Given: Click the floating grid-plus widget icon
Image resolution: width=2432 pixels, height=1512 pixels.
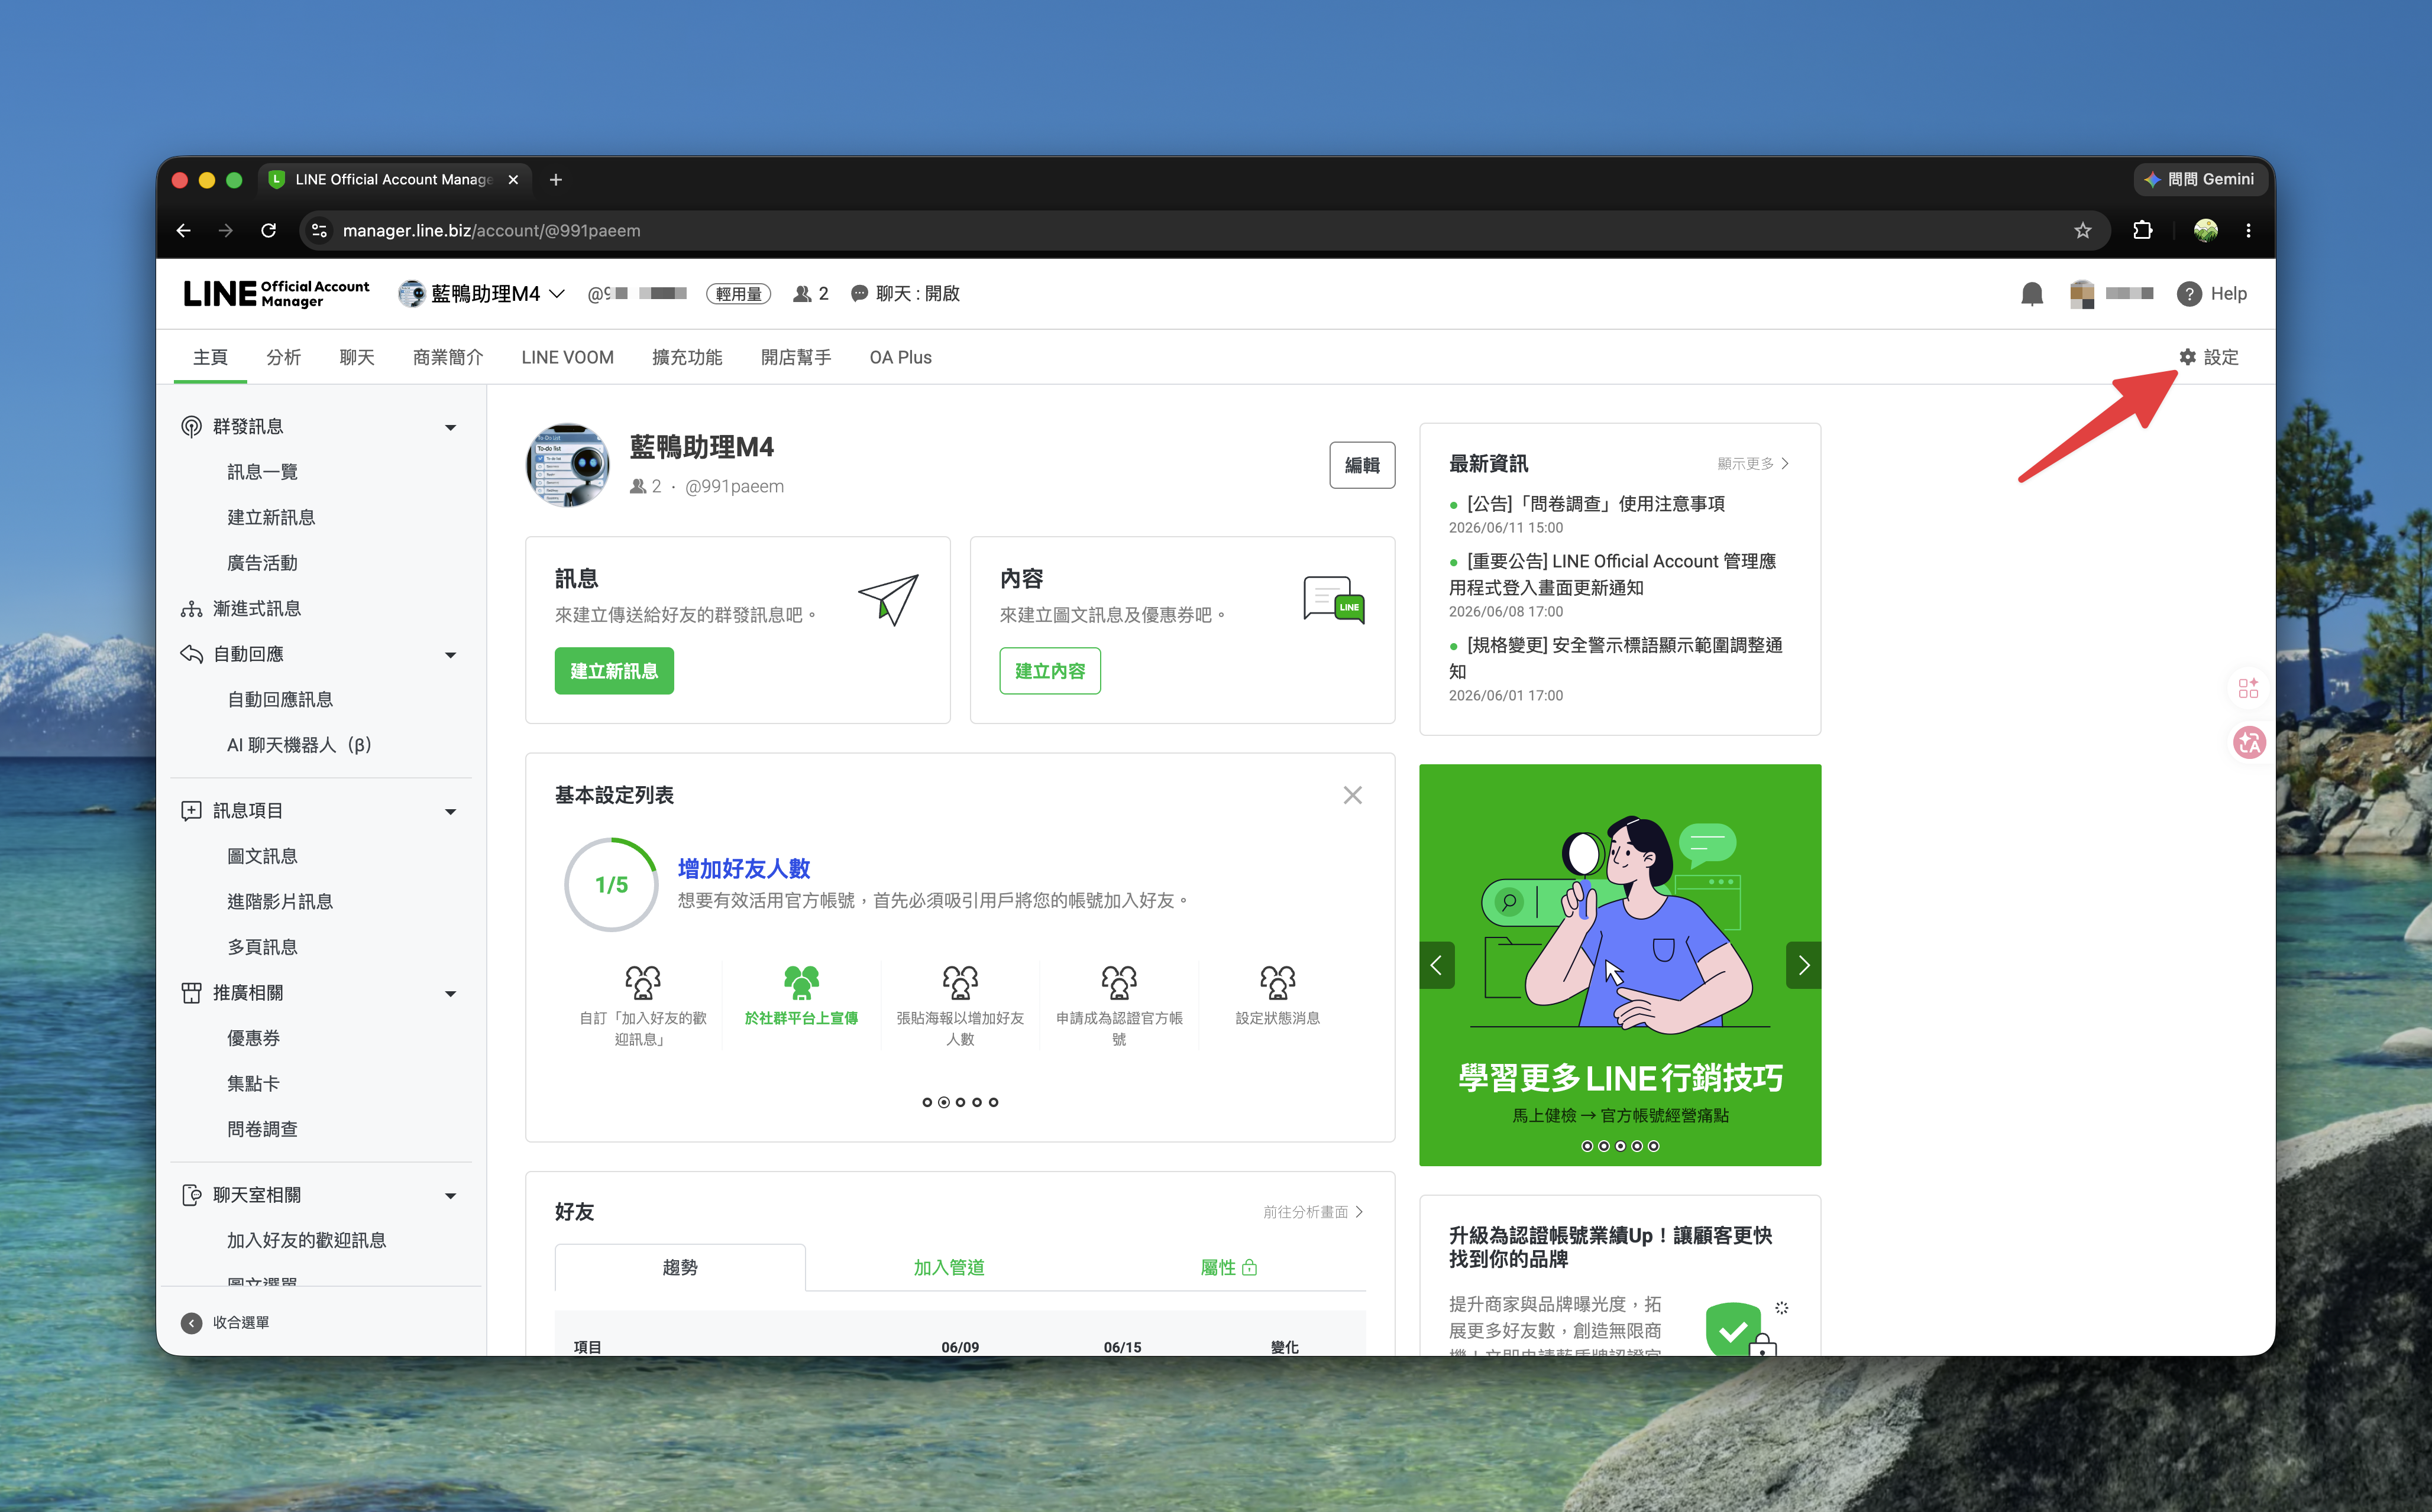Looking at the screenshot, I should click(2249, 688).
